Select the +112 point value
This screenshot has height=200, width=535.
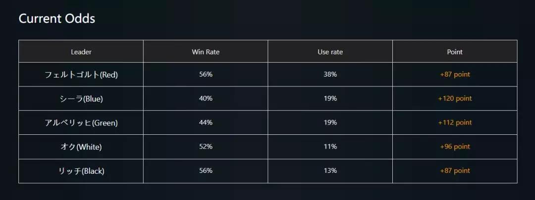click(x=455, y=122)
